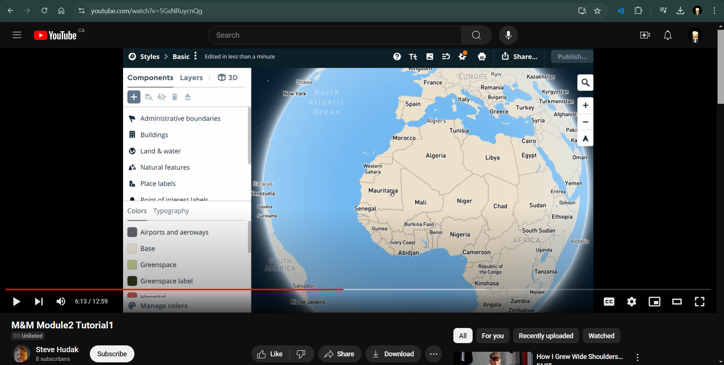Image resolution: width=724 pixels, height=365 pixels.
Task: Open Chrome's three-dot browser menu
Action: coord(714,11)
